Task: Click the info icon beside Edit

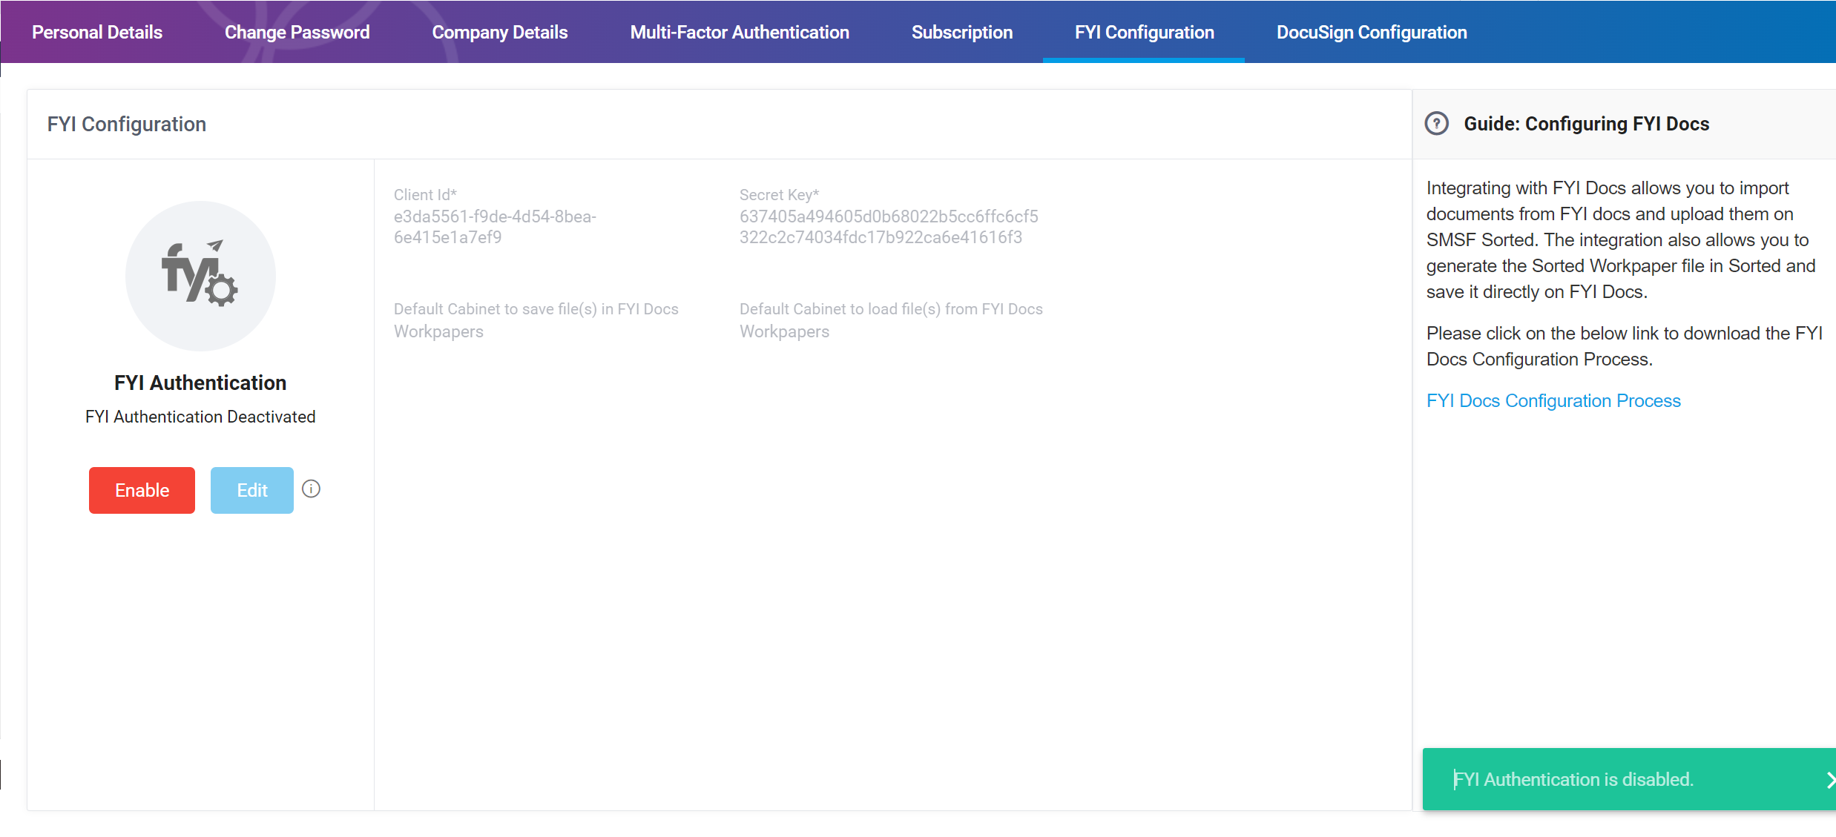Action: coord(312,489)
